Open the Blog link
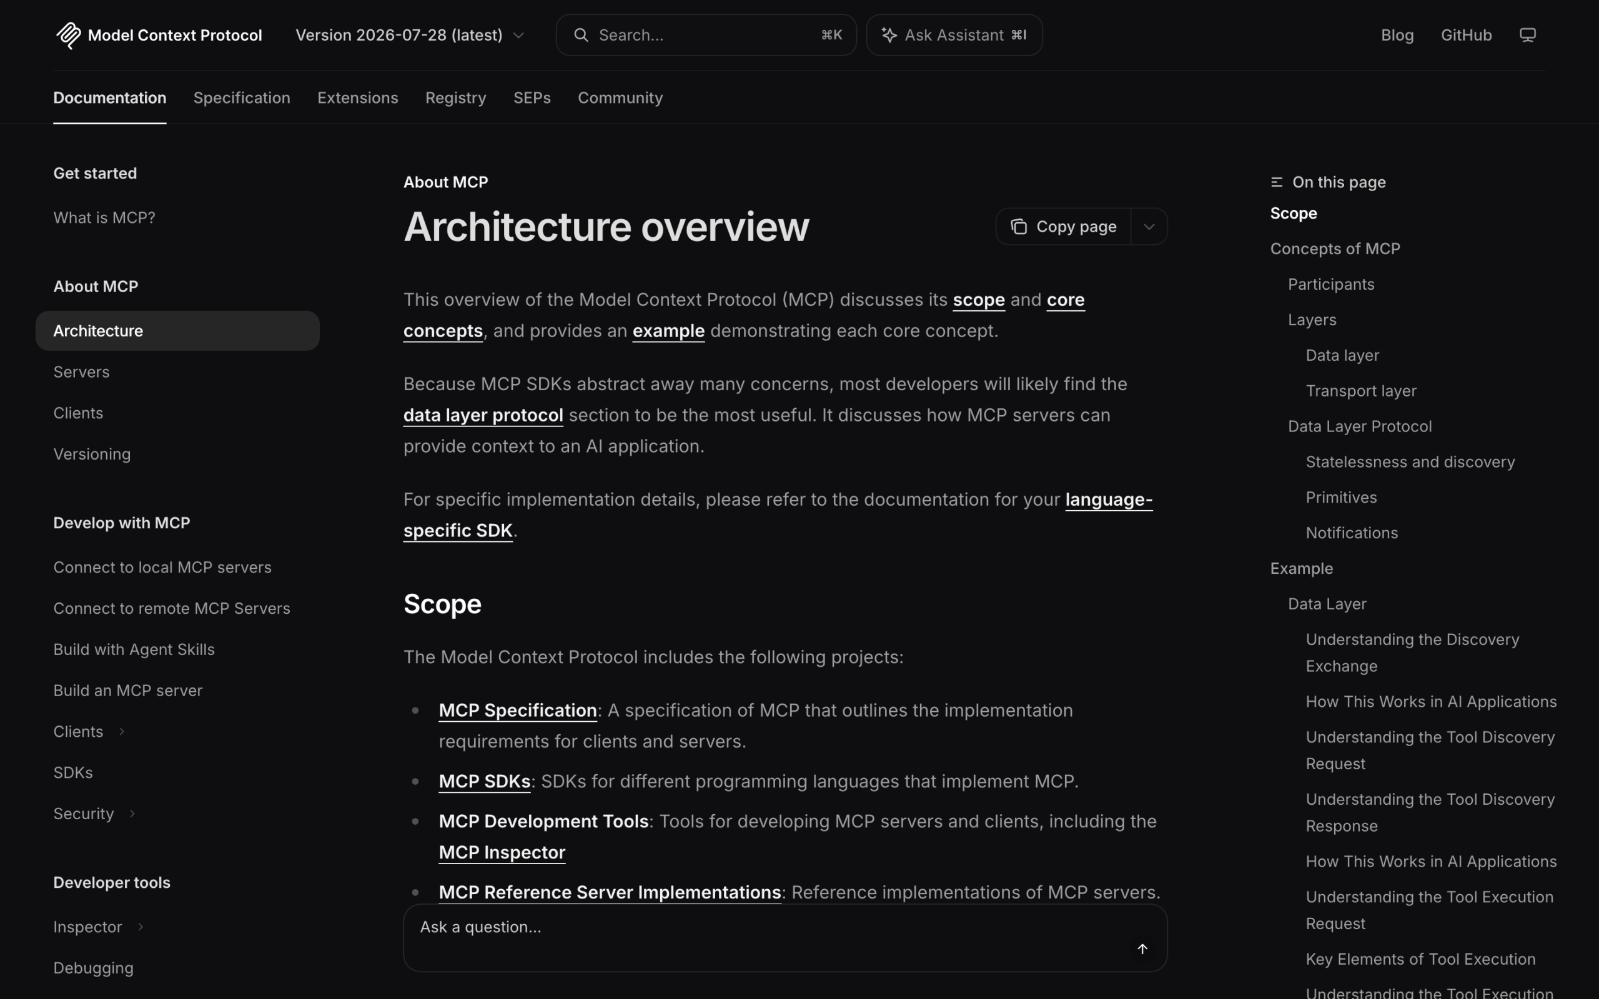1599x999 pixels. tap(1397, 35)
